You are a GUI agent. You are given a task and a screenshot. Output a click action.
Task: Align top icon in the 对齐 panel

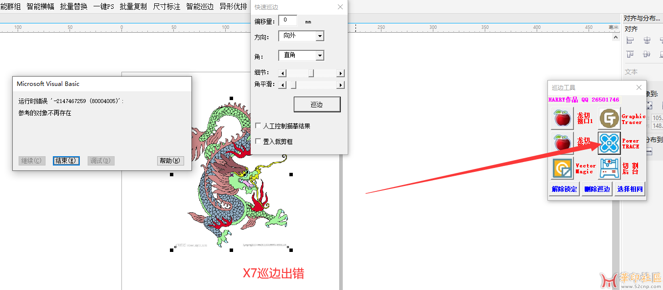630,54
